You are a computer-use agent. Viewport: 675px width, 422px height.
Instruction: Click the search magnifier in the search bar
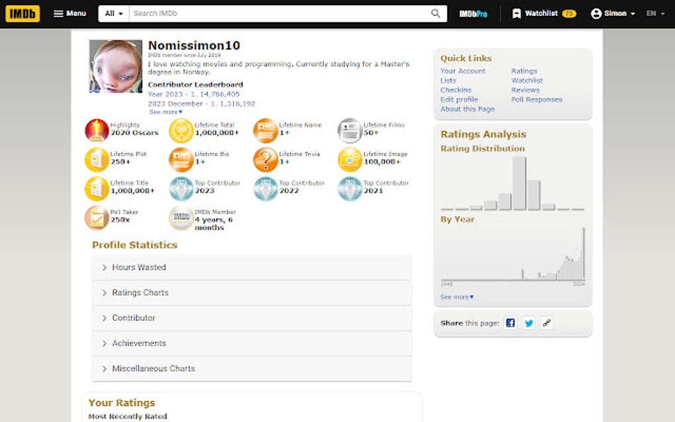[435, 13]
